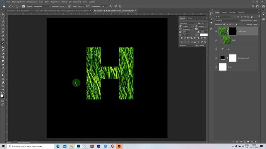Open the lightbulb Learn panel icon
Image resolution: width=266 pixels, height=149 pixels.
point(264,14)
